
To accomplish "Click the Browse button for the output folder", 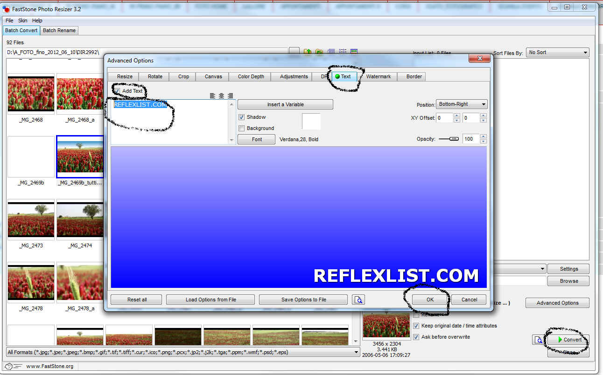I will 568,281.
